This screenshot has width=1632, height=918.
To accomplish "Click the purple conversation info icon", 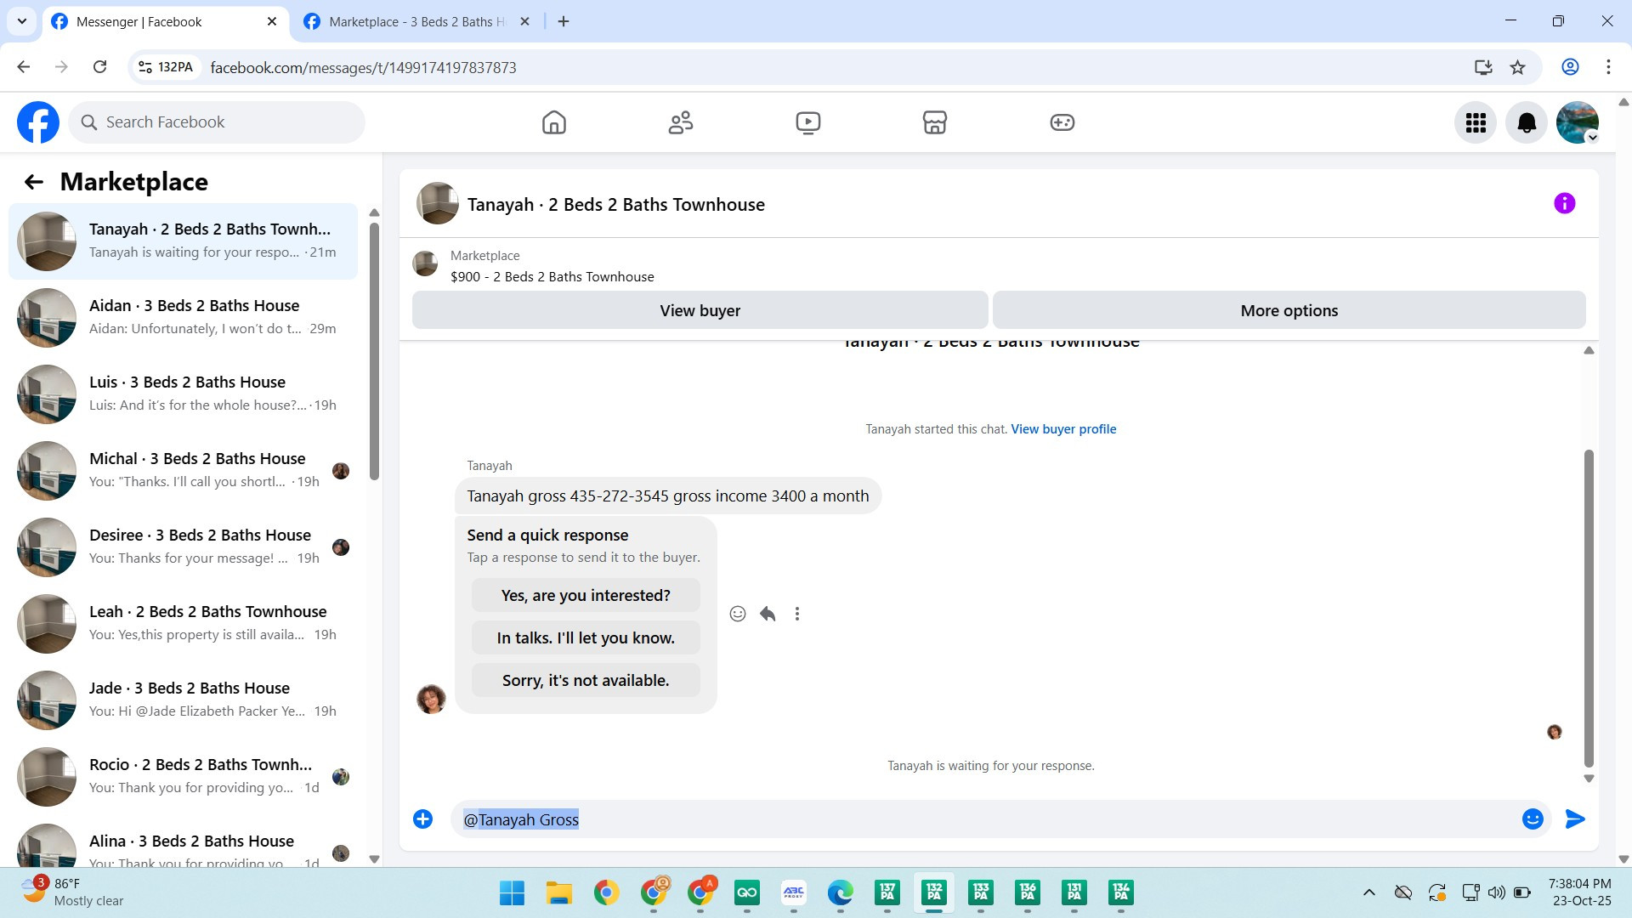I will pos(1564,203).
